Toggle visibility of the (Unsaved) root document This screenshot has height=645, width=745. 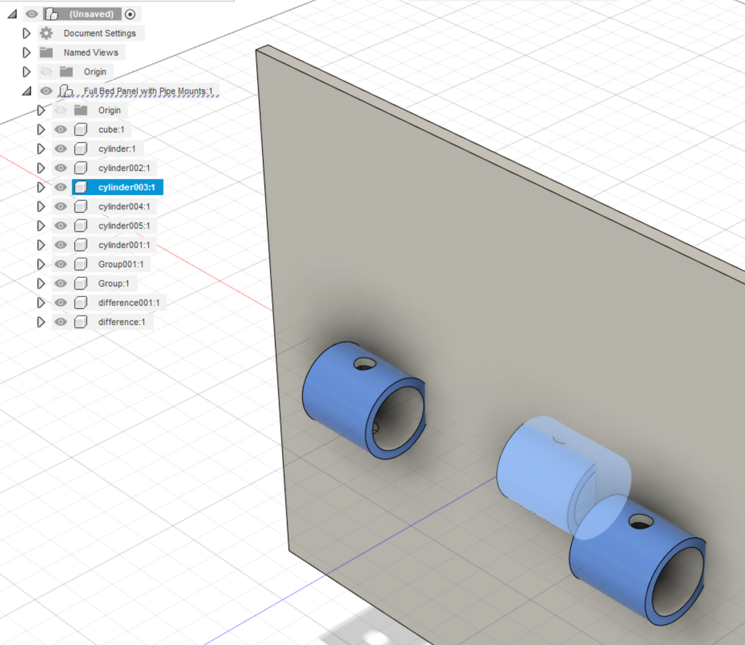pyautogui.click(x=32, y=14)
